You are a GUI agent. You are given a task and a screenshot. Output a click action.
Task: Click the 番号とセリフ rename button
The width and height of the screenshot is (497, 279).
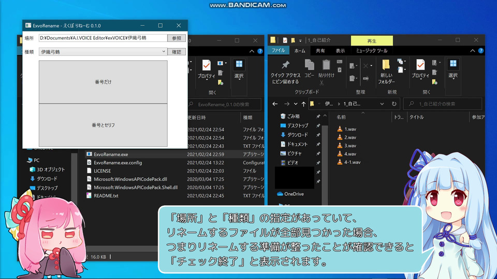[x=103, y=125]
